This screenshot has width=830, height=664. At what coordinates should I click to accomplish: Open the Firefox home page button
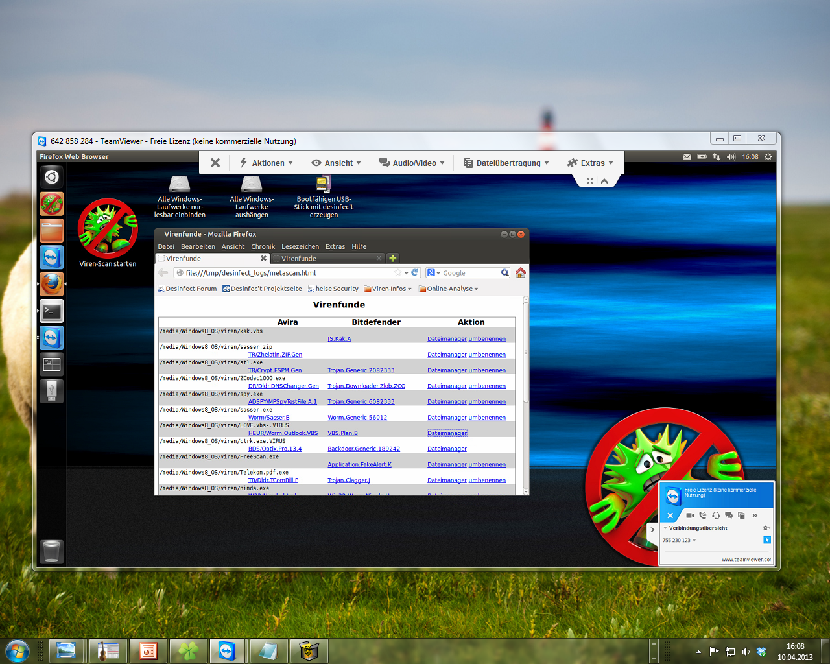click(x=521, y=273)
